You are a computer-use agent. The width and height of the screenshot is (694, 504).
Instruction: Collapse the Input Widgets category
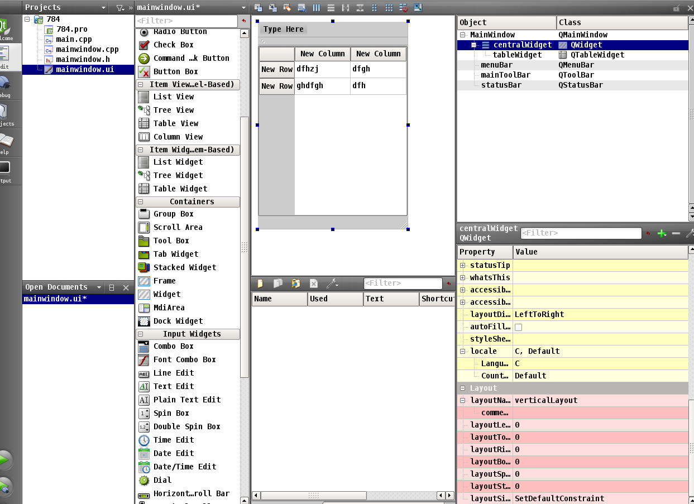(141, 334)
